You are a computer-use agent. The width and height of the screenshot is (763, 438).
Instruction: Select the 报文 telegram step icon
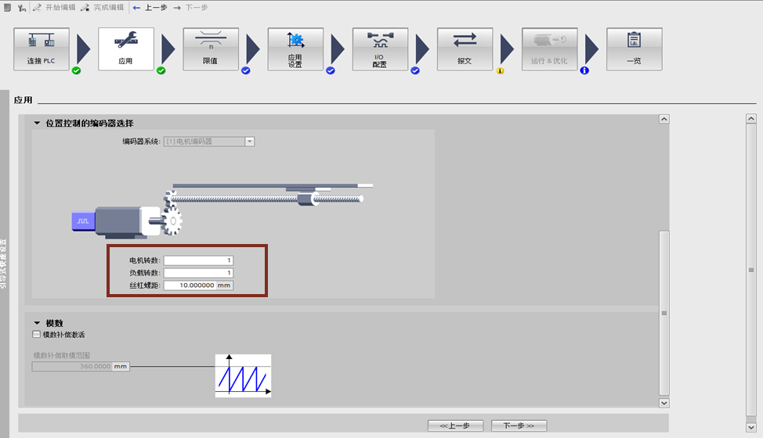pyautogui.click(x=465, y=49)
